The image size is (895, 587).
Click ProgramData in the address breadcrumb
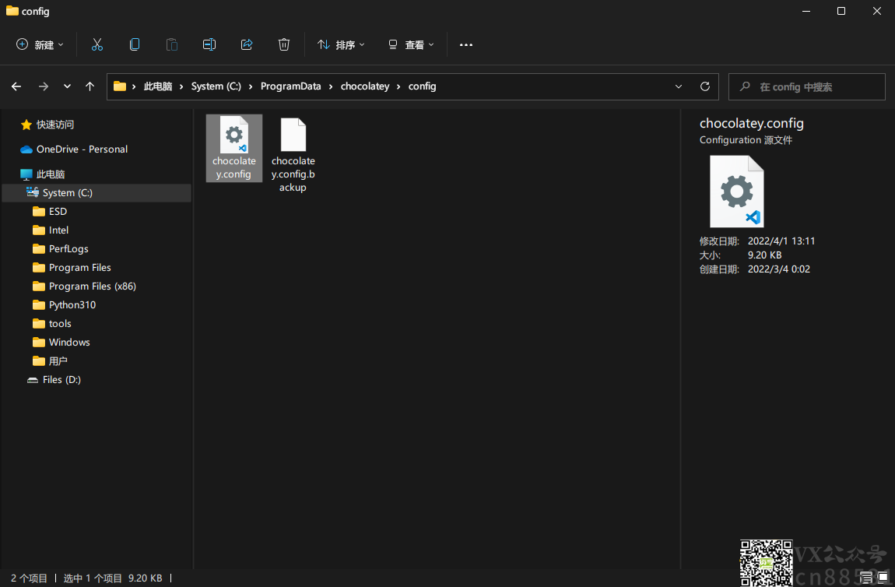click(x=290, y=86)
